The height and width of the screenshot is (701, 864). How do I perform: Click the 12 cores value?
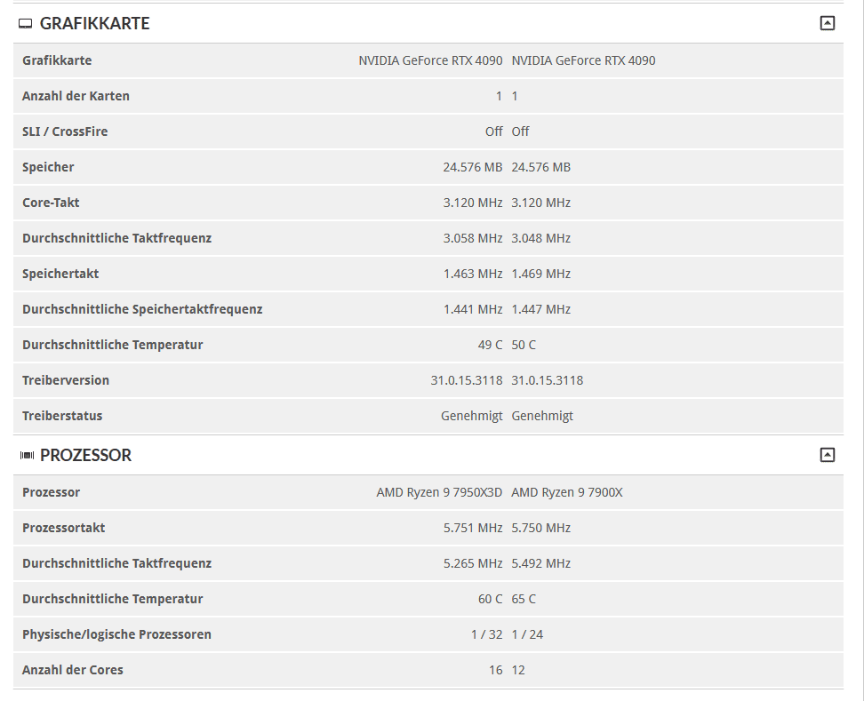tap(518, 670)
